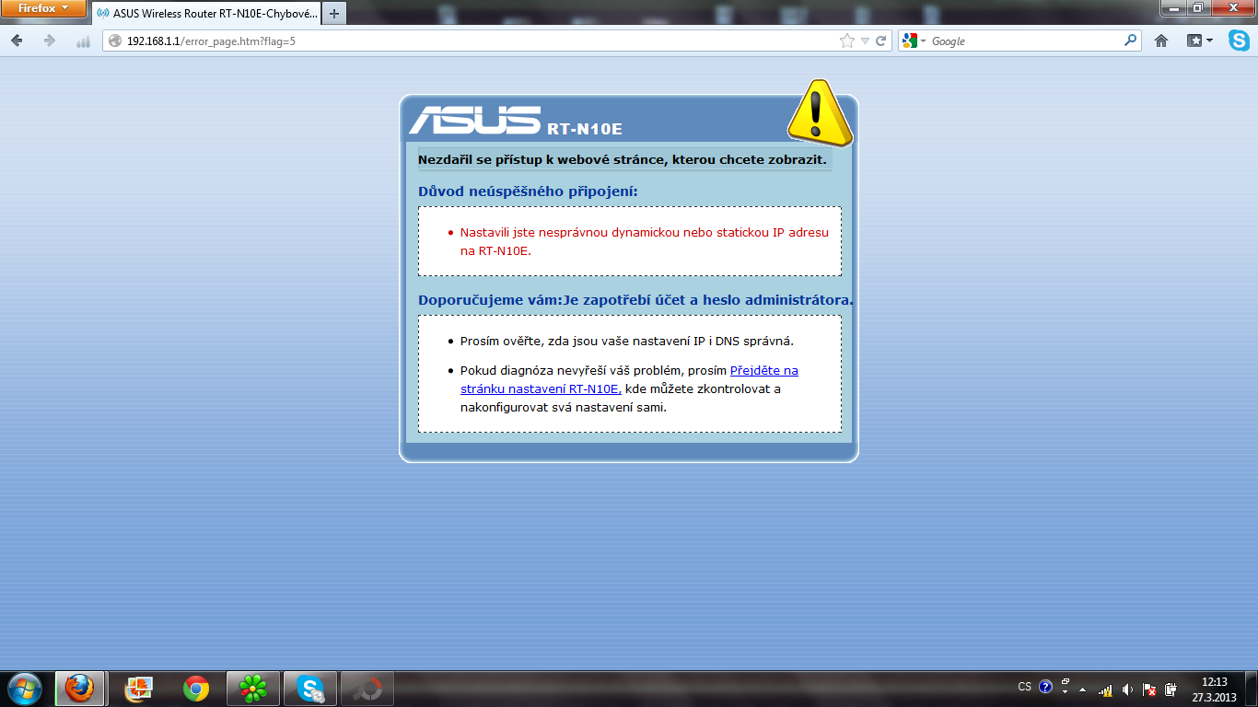Open the photo gallery app on the taskbar
The image size is (1258, 707).
pos(139,688)
